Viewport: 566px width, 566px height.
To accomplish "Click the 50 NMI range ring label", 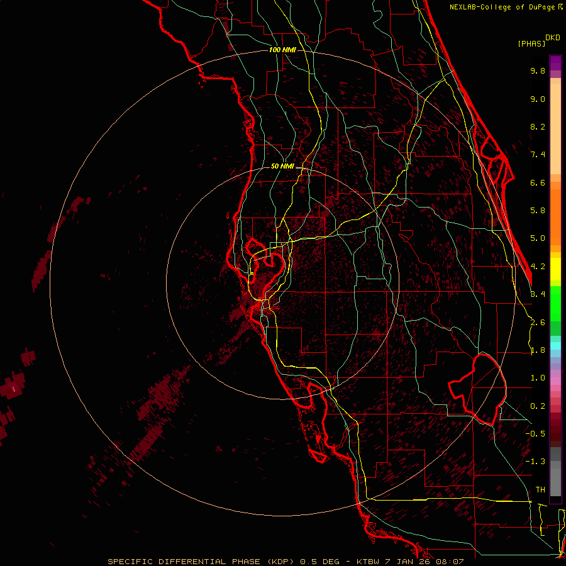I will (282, 166).
